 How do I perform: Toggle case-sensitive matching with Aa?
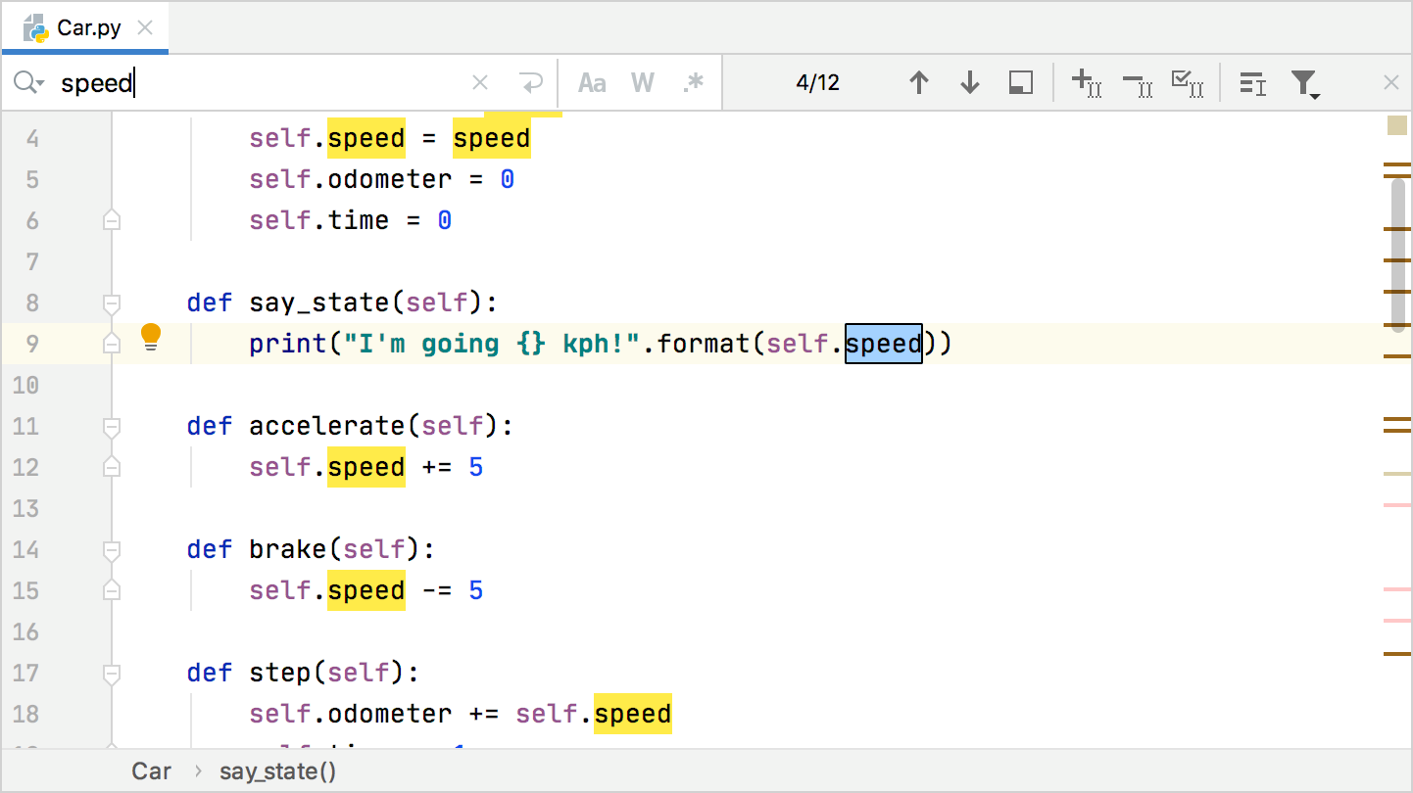tap(592, 82)
